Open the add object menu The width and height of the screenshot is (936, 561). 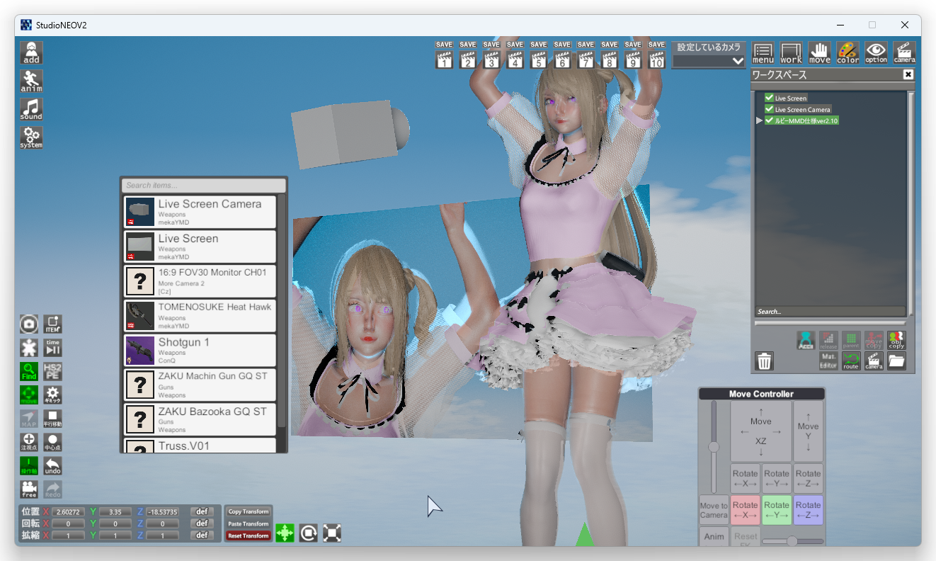click(31, 52)
